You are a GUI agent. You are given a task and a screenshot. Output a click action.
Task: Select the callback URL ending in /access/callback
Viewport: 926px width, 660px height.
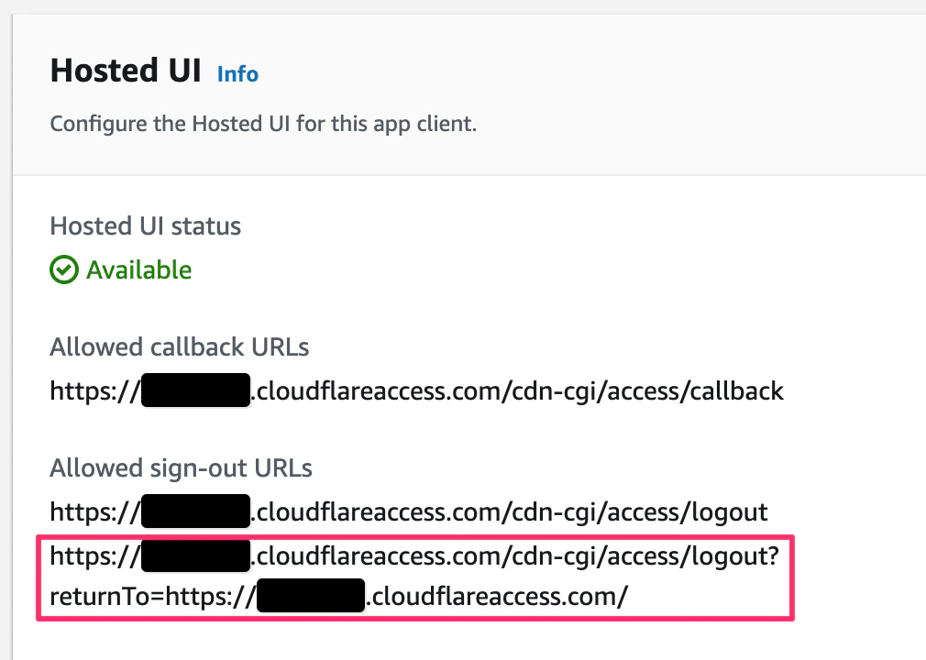tap(417, 390)
